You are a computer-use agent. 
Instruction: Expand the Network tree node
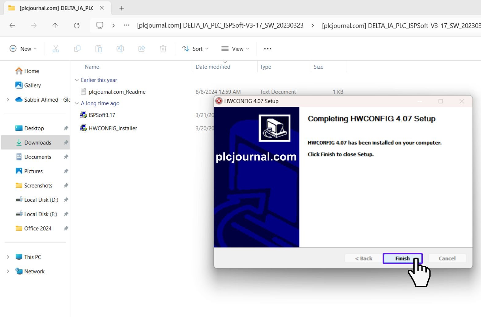8,272
